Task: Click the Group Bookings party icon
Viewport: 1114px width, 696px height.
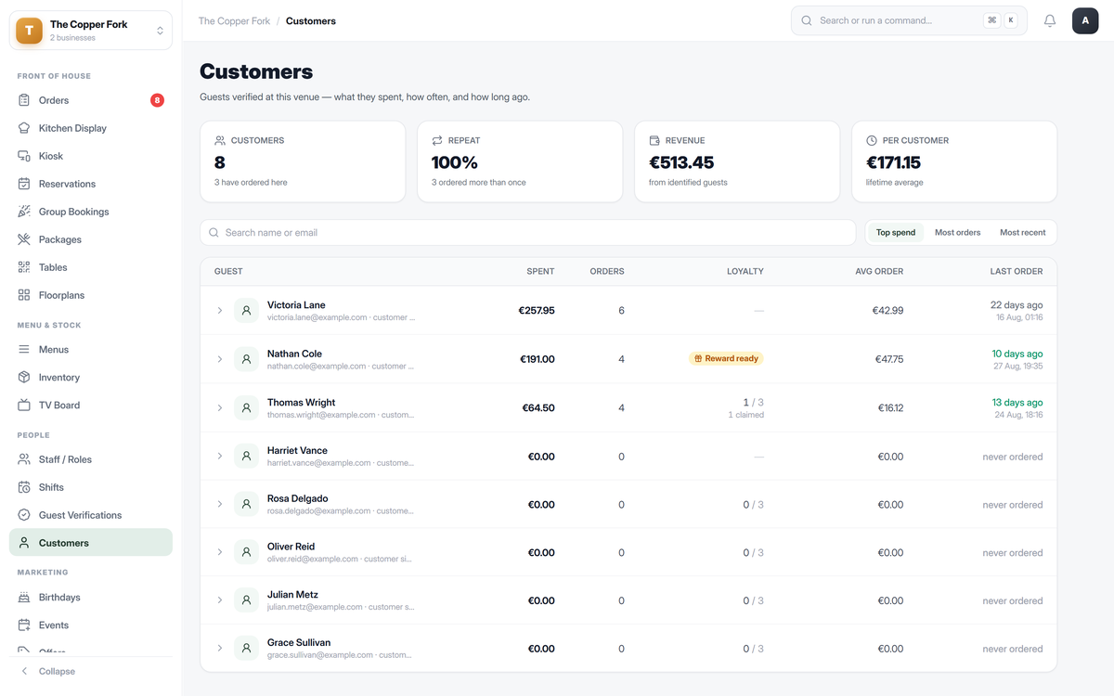Action: [x=24, y=212]
